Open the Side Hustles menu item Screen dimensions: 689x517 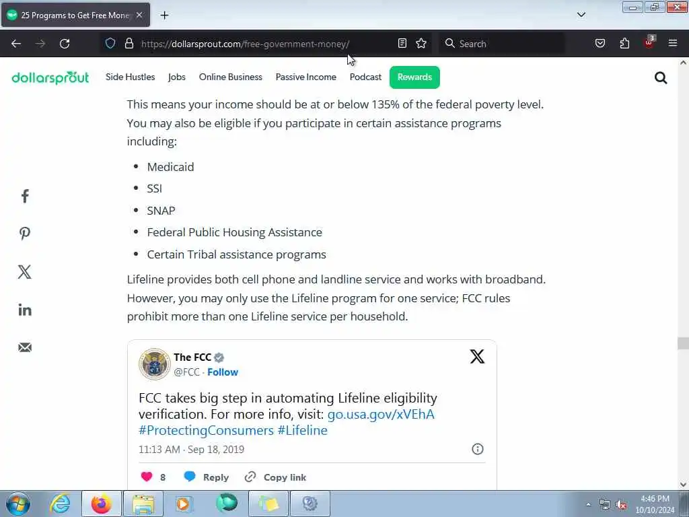pyautogui.click(x=130, y=77)
